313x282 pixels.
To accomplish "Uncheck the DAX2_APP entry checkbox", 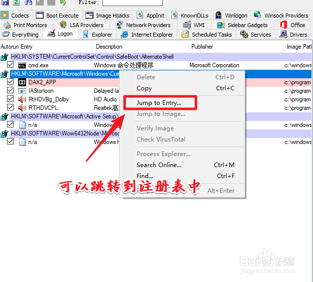I will [10, 82].
